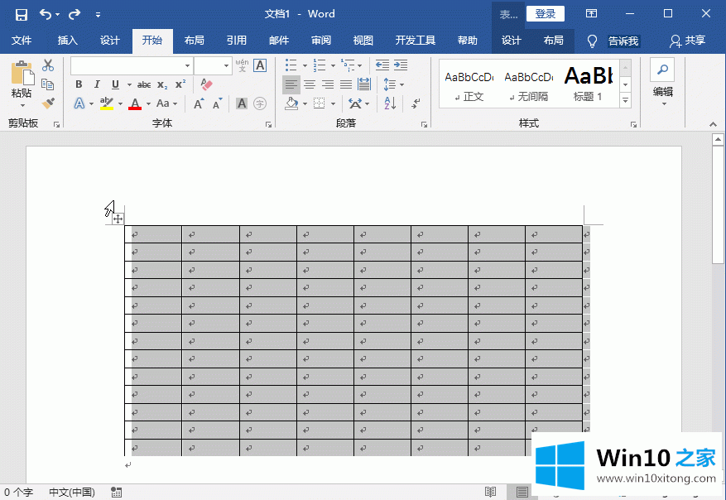Select the 无间隔 No Spacing style
The width and height of the screenshot is (726, 500).
tap(529, 86)
